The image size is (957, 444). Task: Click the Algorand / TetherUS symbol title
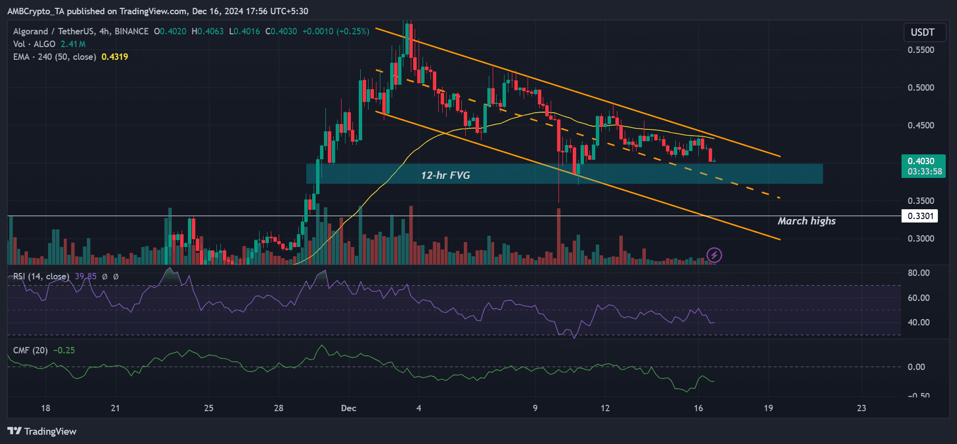80,31
